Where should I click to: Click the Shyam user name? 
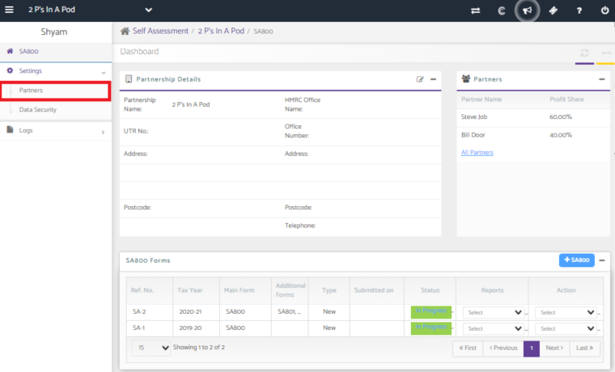click(54, 32)
